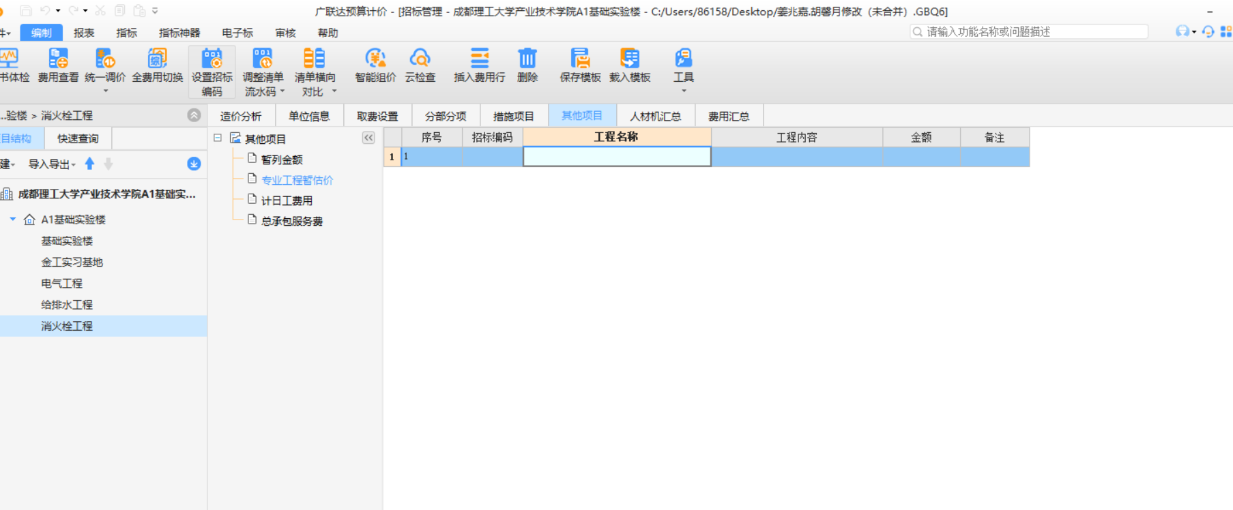
Task: Move item up with blue arrow
Action: click(89, 164)
